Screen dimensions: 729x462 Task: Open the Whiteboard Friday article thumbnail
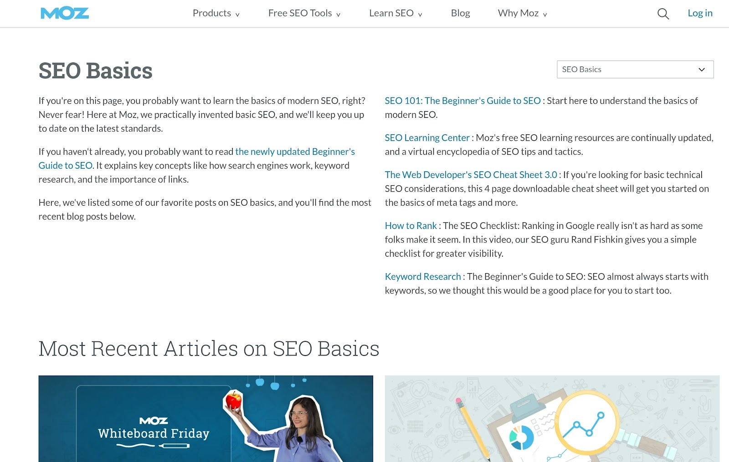205,419
